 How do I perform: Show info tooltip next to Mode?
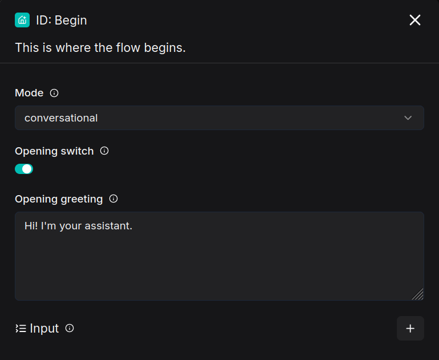[54, 93]
